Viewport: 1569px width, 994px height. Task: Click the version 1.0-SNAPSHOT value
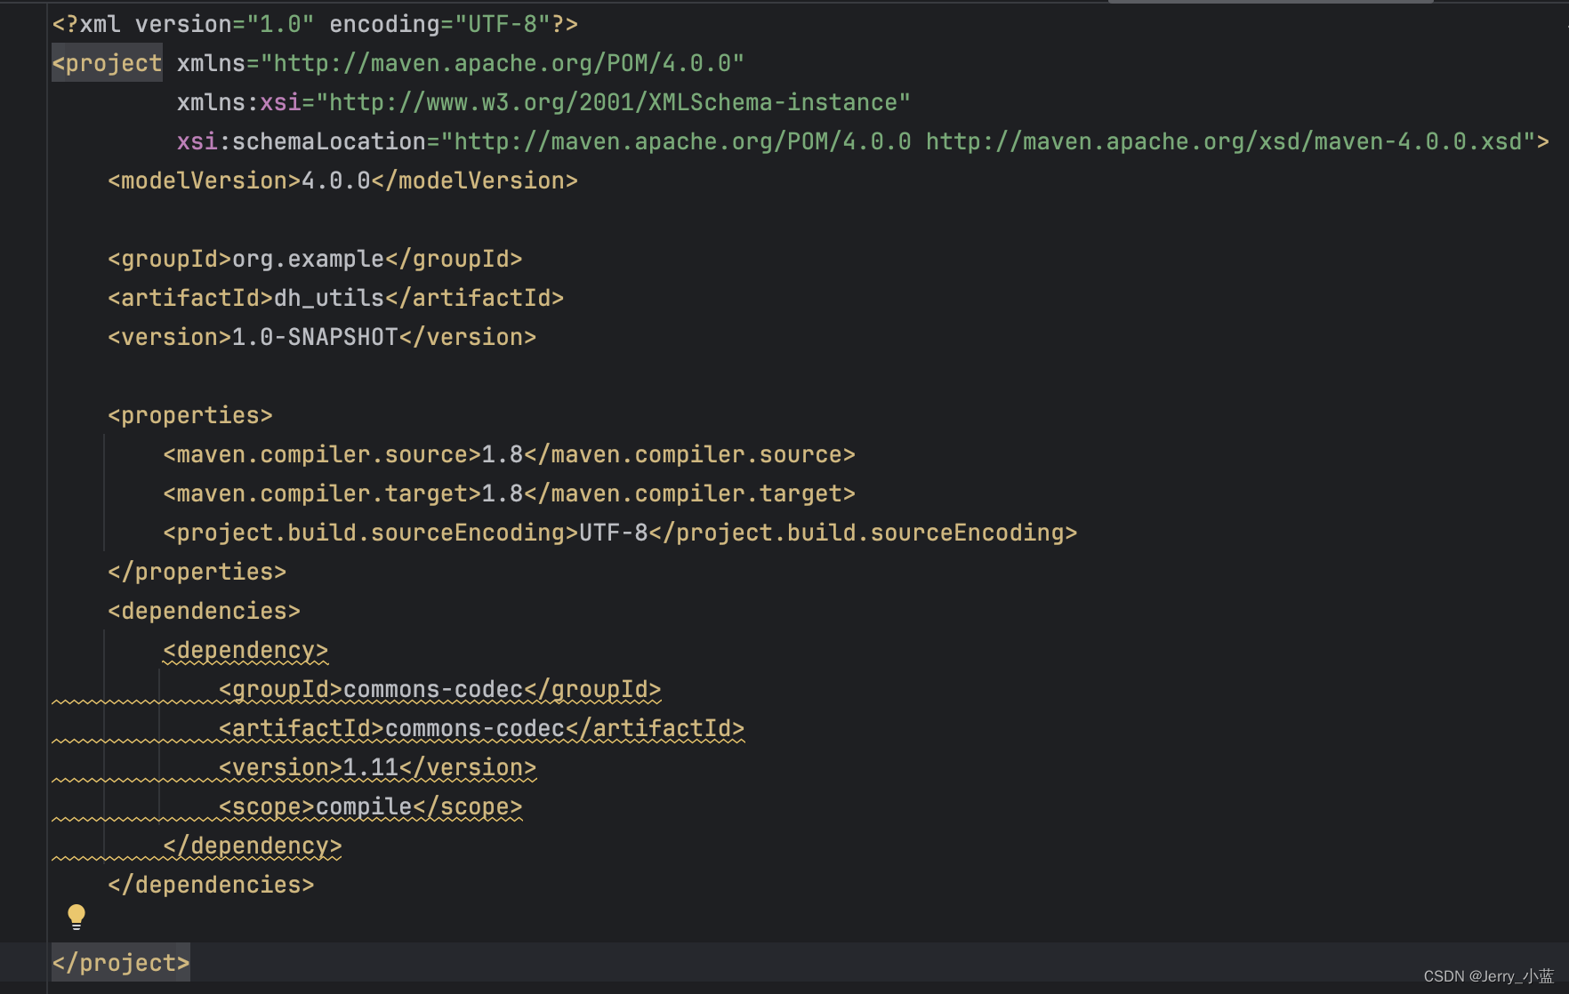pyautogui.click(x=313, y=337)
